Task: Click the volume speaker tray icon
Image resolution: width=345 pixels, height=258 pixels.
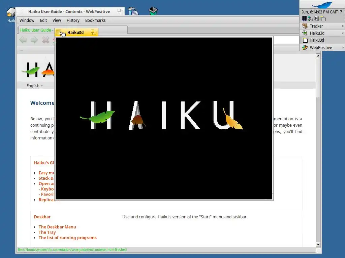Action: (316, 19)
